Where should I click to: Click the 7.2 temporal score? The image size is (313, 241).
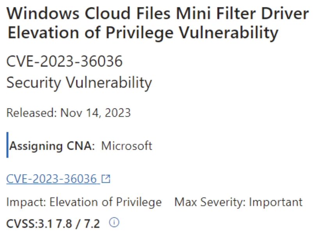[92, 224]
